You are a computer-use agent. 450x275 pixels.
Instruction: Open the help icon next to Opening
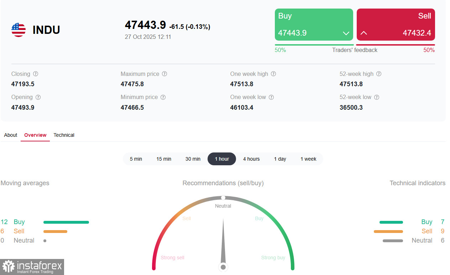point(38,97)
